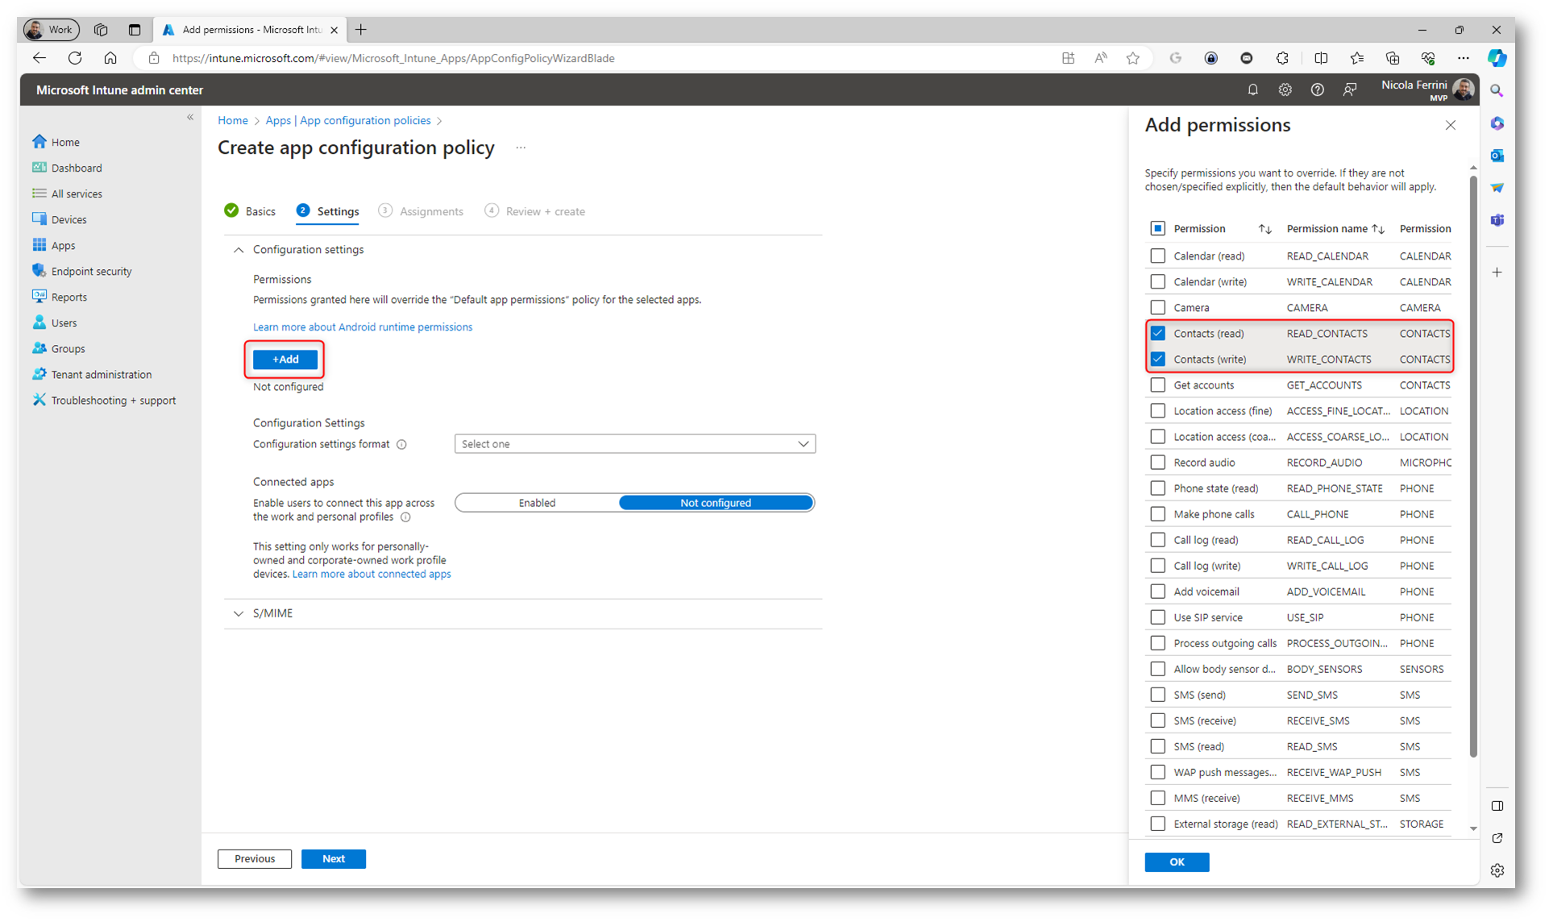Viewport: 1549px width, 922px height.
Task: Open the Intune settings gear icon
Action: [x=1285, y=90]
